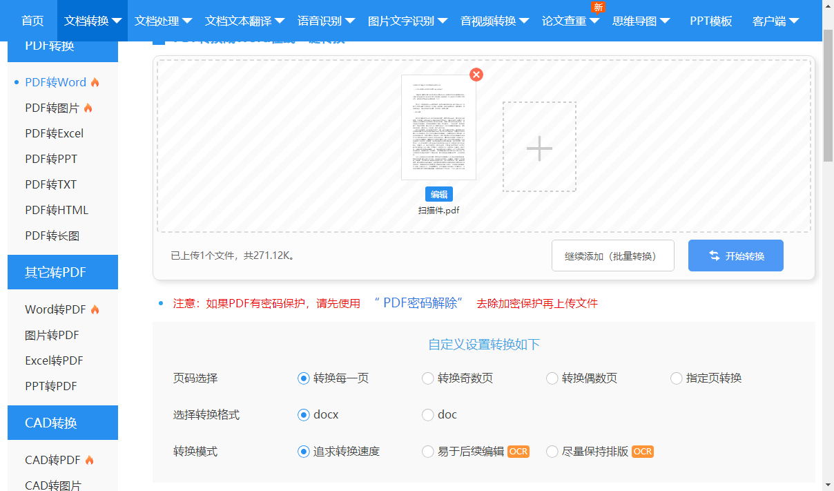Click the plus icon to add file
834x491 pixels.
[x=539, y=147]
